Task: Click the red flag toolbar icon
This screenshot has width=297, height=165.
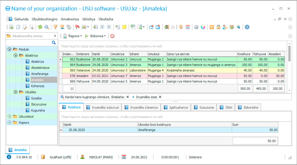Action: tap(77, 27)
